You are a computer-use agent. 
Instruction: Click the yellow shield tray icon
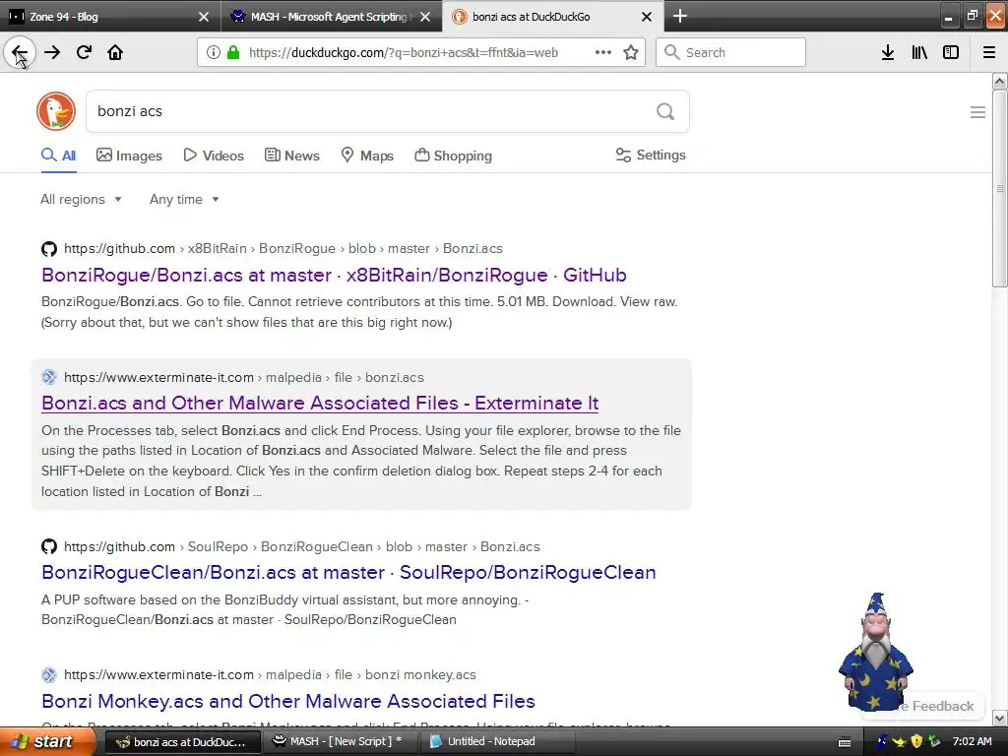coord(916,741)
